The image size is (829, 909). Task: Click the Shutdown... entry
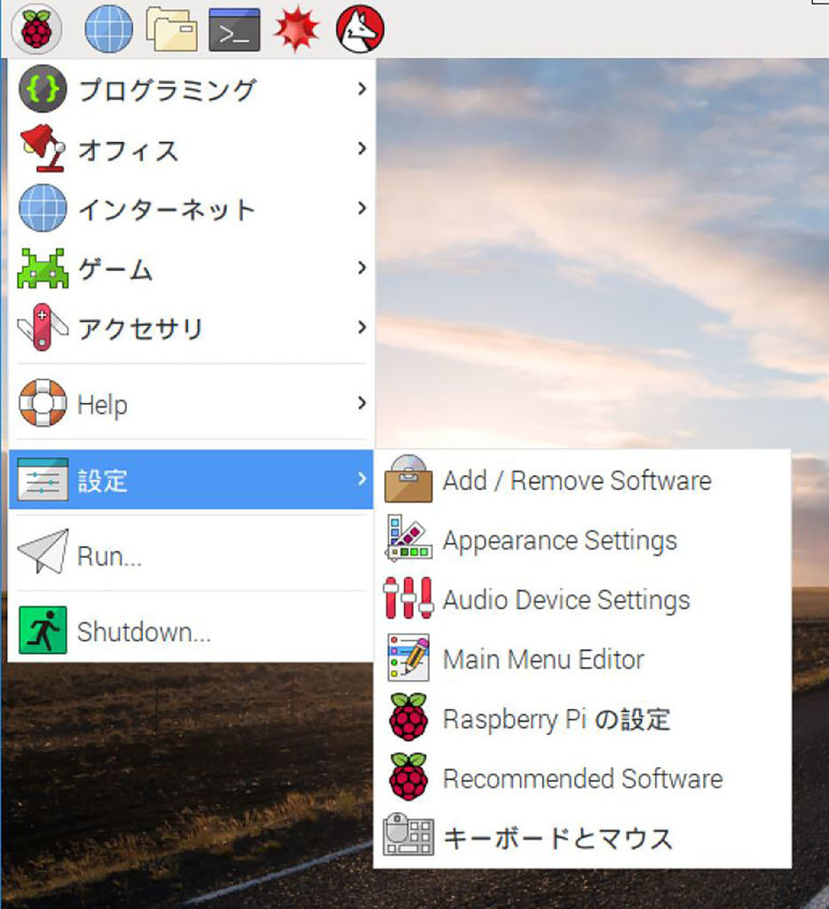[x=143, y=632]
